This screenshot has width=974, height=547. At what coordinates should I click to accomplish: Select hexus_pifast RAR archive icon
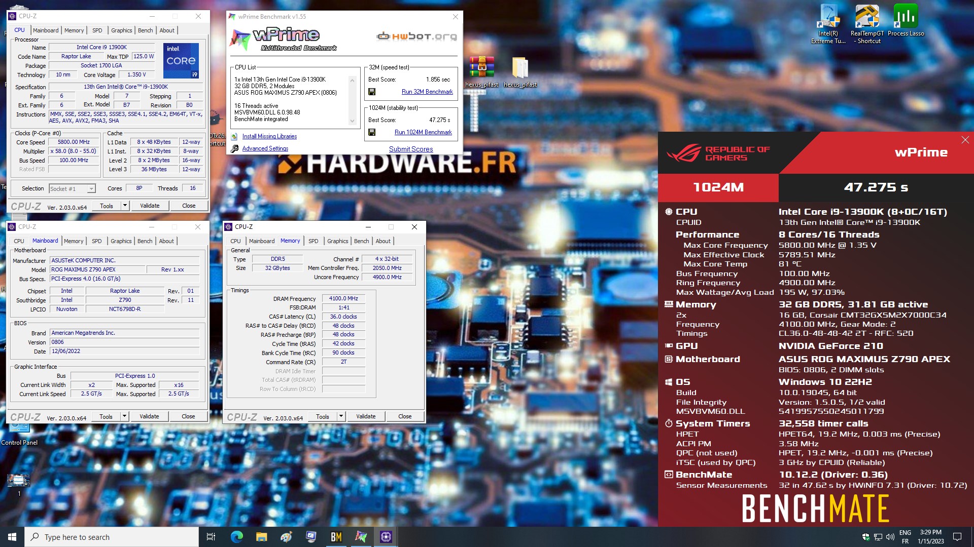[x=482, y=71]
